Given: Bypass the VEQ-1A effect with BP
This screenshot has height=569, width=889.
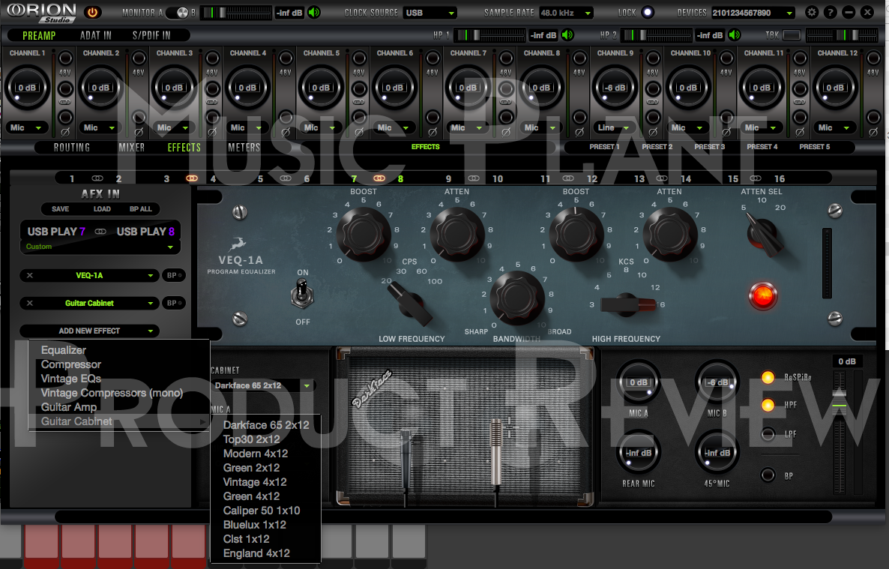Looking at the screenshot, I should tap(173, 276).
